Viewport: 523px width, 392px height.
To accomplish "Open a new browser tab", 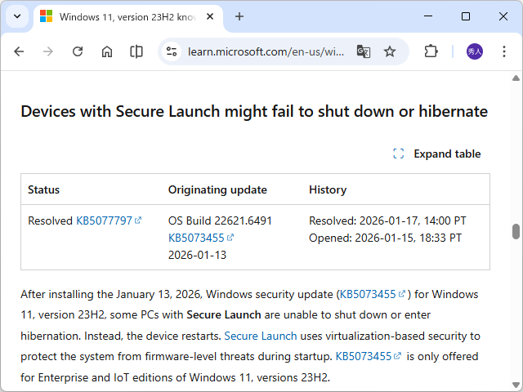I will tap(239, 16).
